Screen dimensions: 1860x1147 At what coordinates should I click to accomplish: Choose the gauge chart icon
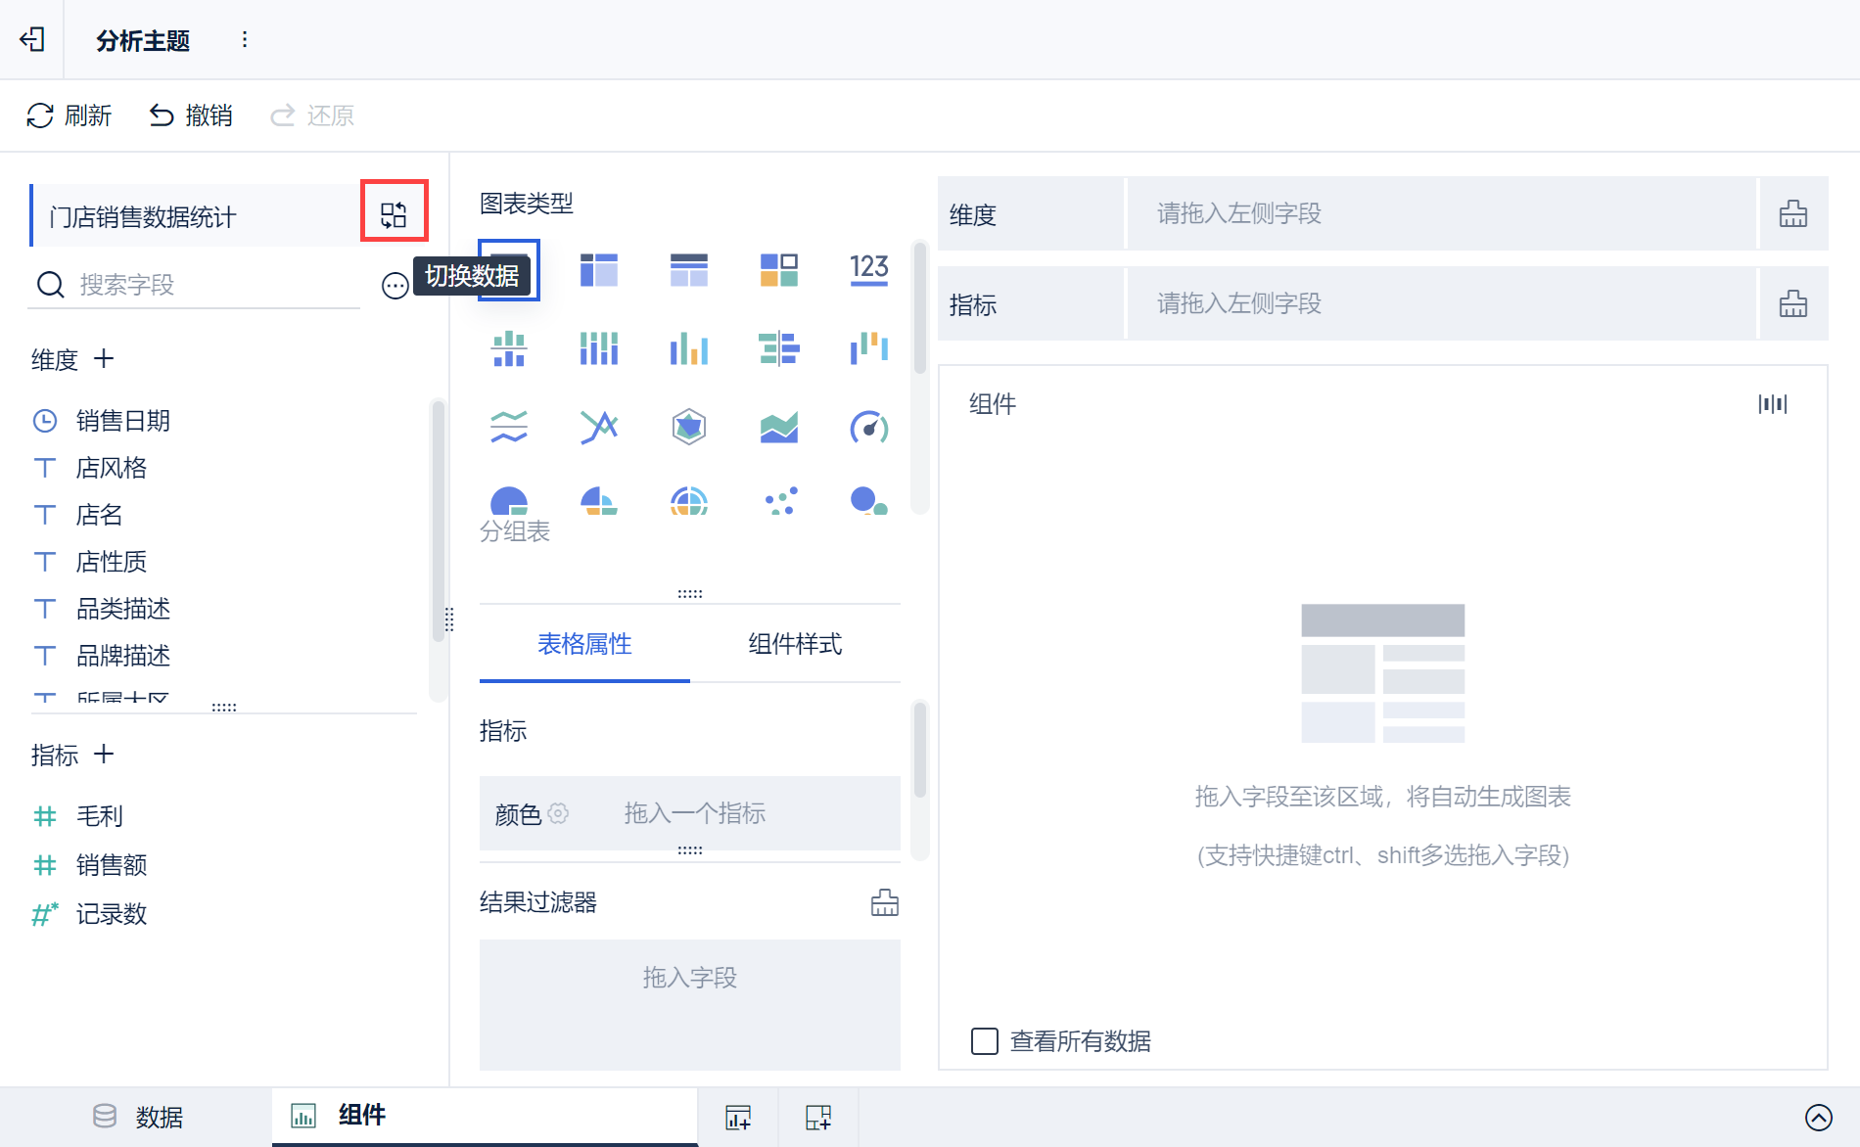click(x=869, y=427)
